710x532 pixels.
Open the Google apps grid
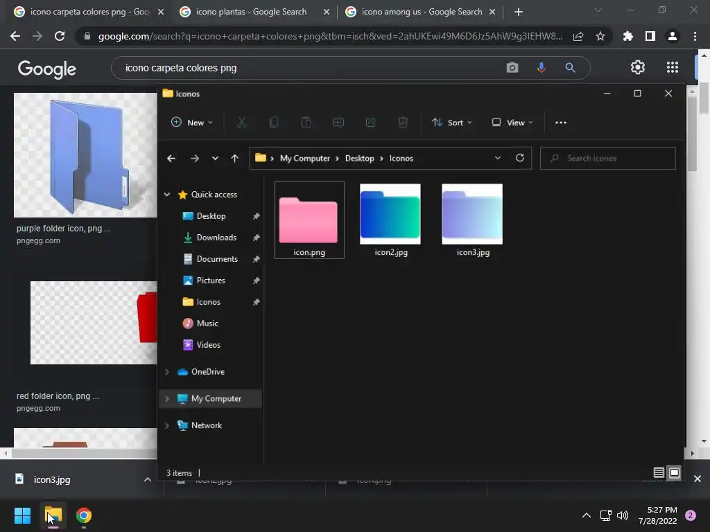click(x=673, y=67)
